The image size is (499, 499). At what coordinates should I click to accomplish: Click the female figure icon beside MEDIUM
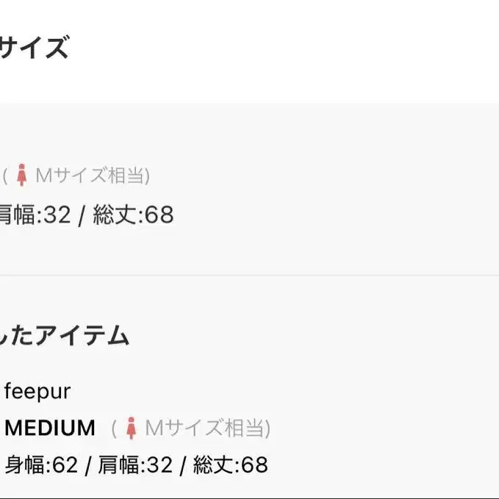pyautogui.click(x=131, y=428)
